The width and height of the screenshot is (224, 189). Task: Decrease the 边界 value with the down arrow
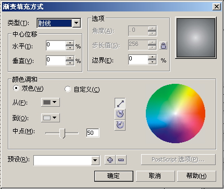tap(152, 62)
